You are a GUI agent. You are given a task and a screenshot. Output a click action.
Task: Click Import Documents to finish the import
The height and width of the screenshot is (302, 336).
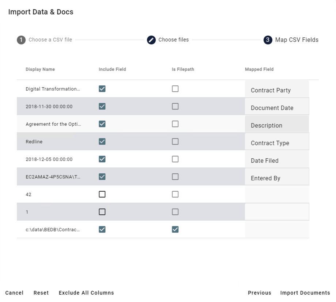pos(305,292)
